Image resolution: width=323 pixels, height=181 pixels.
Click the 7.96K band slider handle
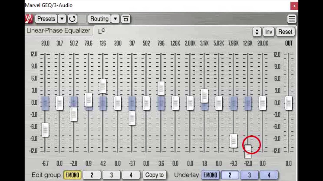click(x=233, y=141)
